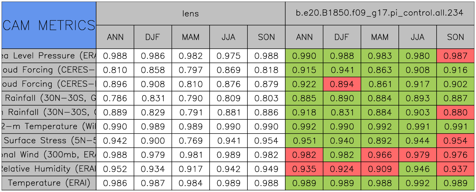
Task: Select the red 0.987 Sea Level Pressure cell
Action: [x=456, y=56]
